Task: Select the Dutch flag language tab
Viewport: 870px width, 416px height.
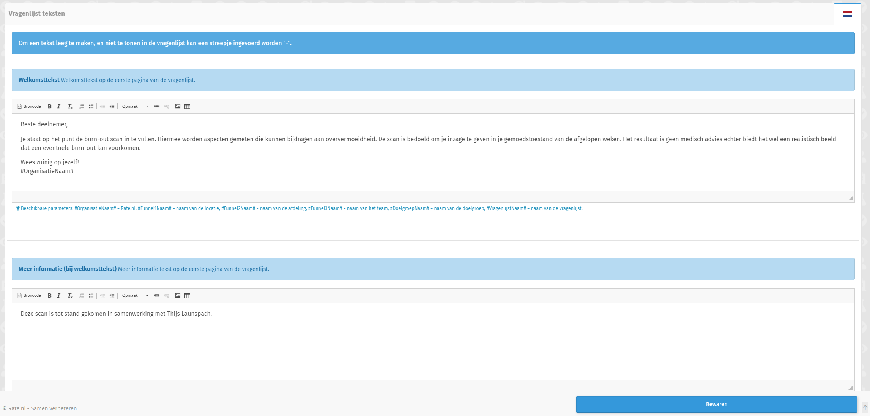Action: click(847, 14)
